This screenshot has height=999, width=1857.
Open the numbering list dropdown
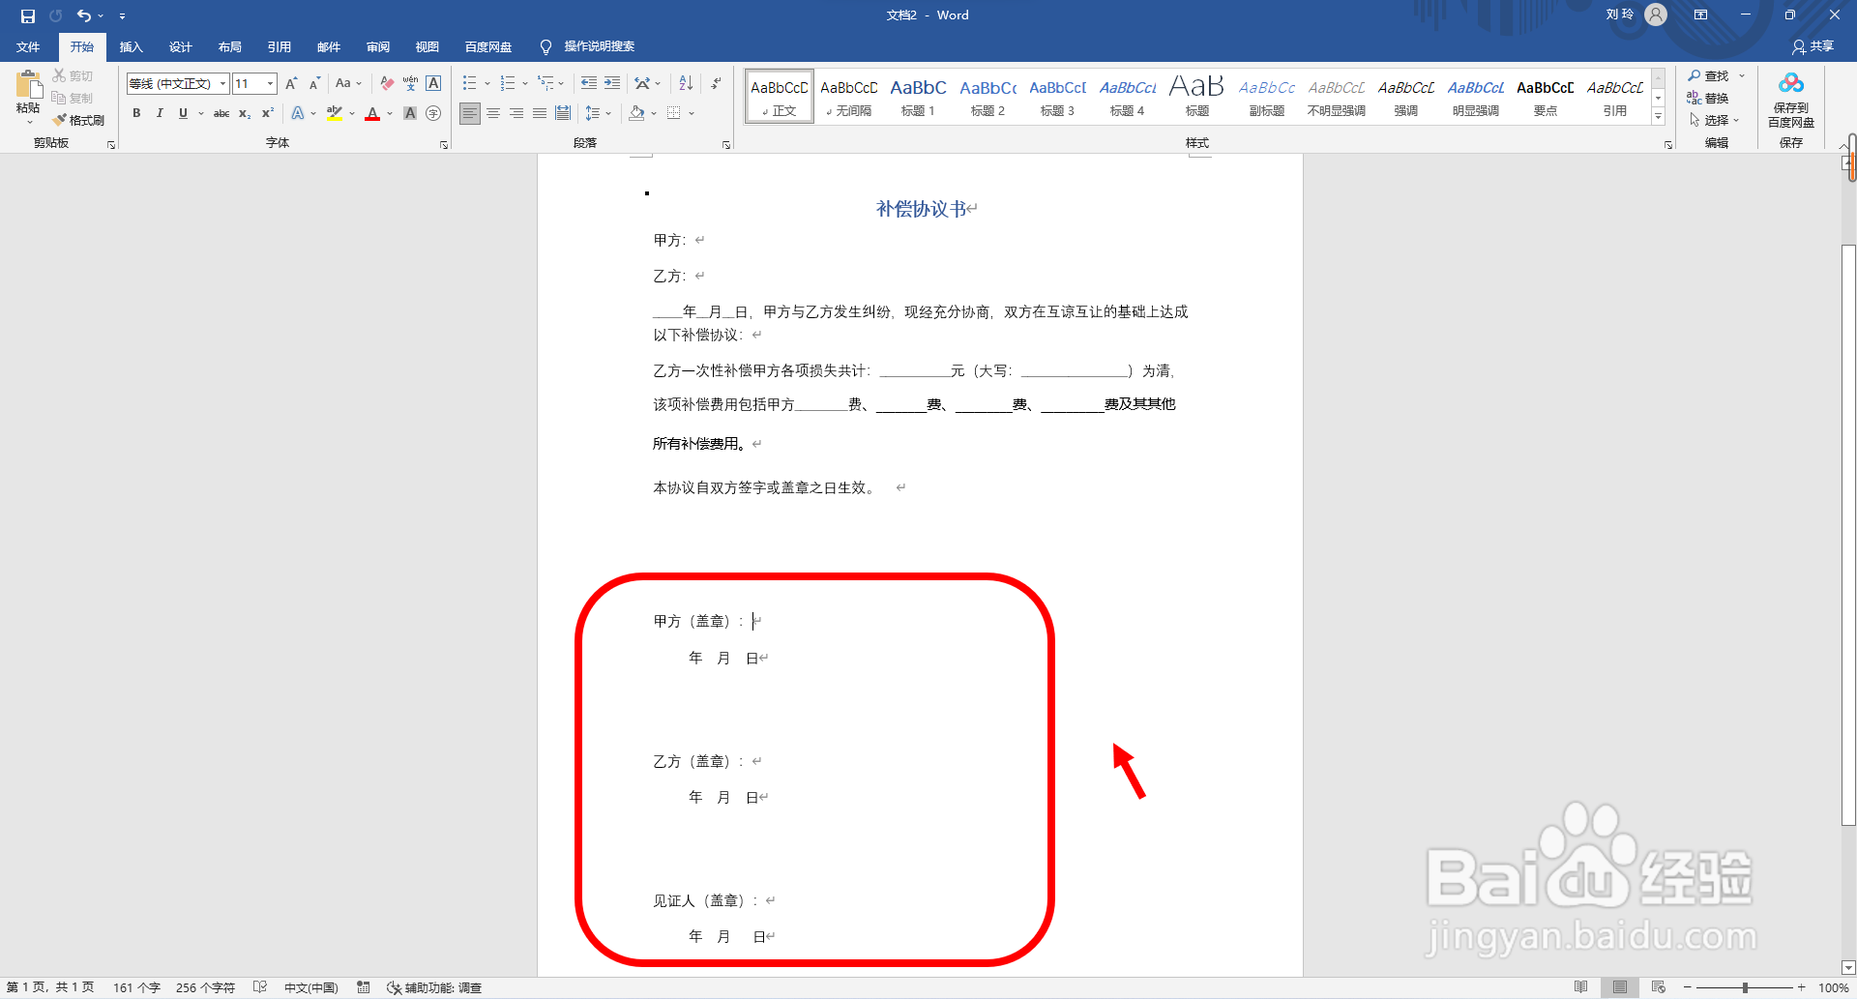click(525, 84)
